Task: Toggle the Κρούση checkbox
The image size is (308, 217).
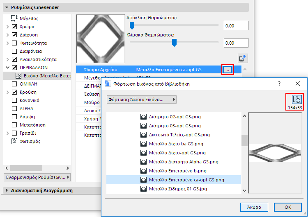Action: pos(14,92)
